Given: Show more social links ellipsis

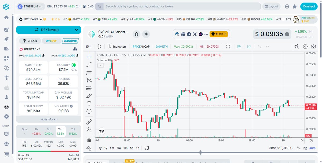Looking at the screenshot, I should pos(206,34).
